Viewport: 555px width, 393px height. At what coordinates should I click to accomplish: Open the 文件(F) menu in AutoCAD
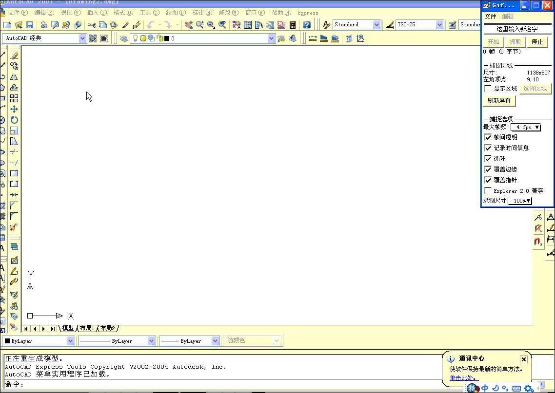coord(18,13)
